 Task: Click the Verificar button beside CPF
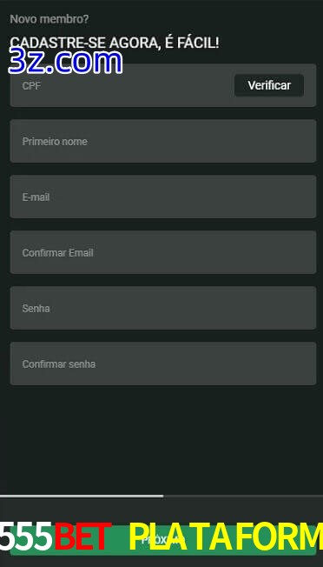[269, 85]
